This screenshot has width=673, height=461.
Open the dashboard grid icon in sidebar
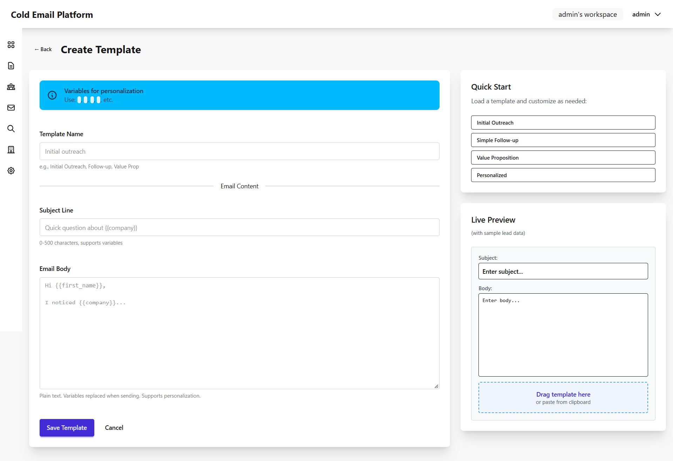(x=11, y=45)
